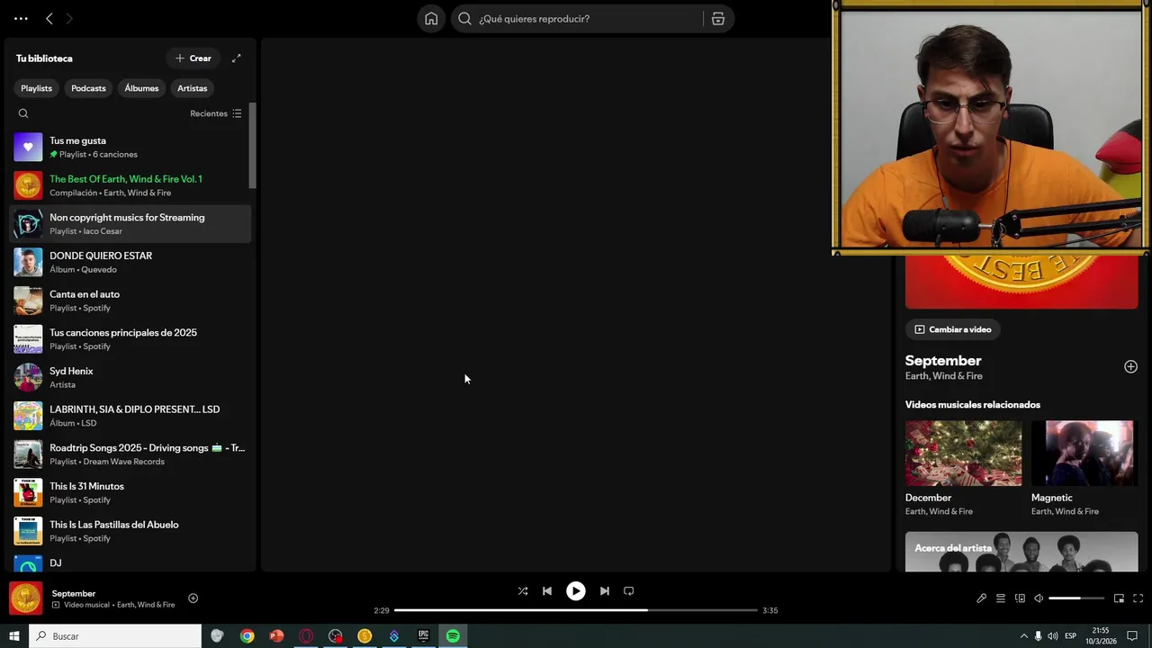
Task: Open the September title link in side panel
Action: click(943, 360)
